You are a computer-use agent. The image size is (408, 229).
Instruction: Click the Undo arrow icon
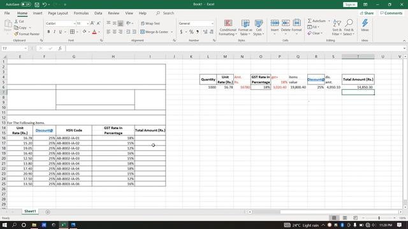coord(45,4)
